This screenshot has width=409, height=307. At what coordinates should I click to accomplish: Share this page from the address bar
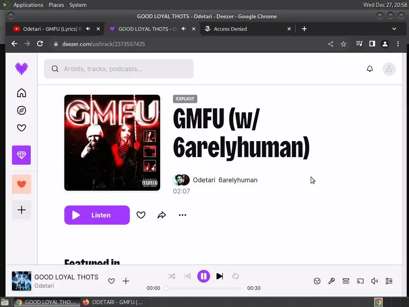[x=330, y=44]
